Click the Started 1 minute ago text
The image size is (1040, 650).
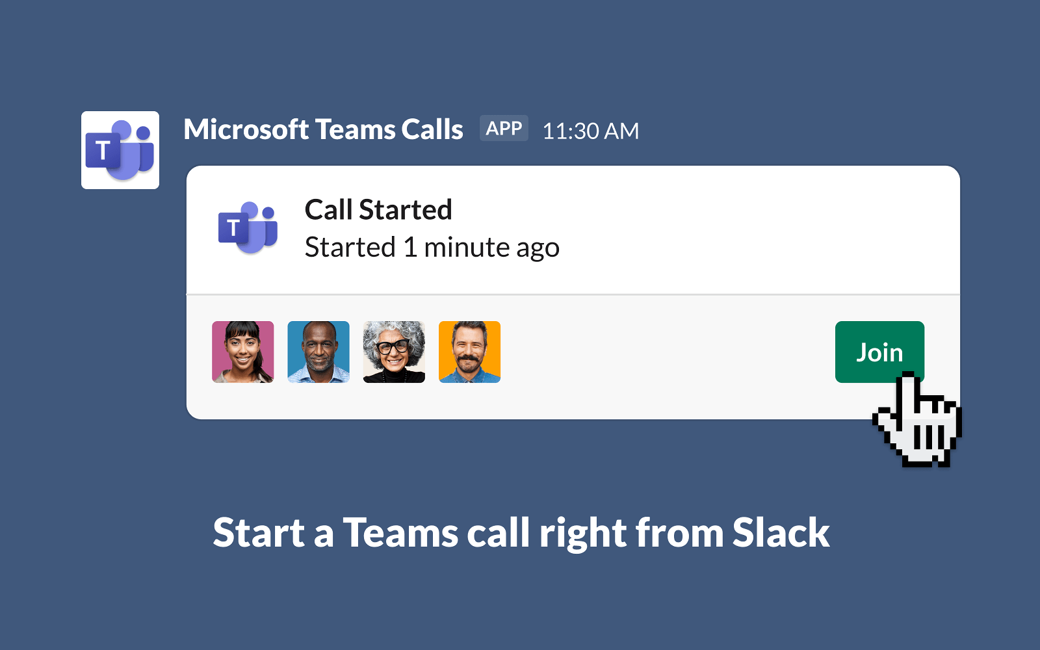(432, 247)
